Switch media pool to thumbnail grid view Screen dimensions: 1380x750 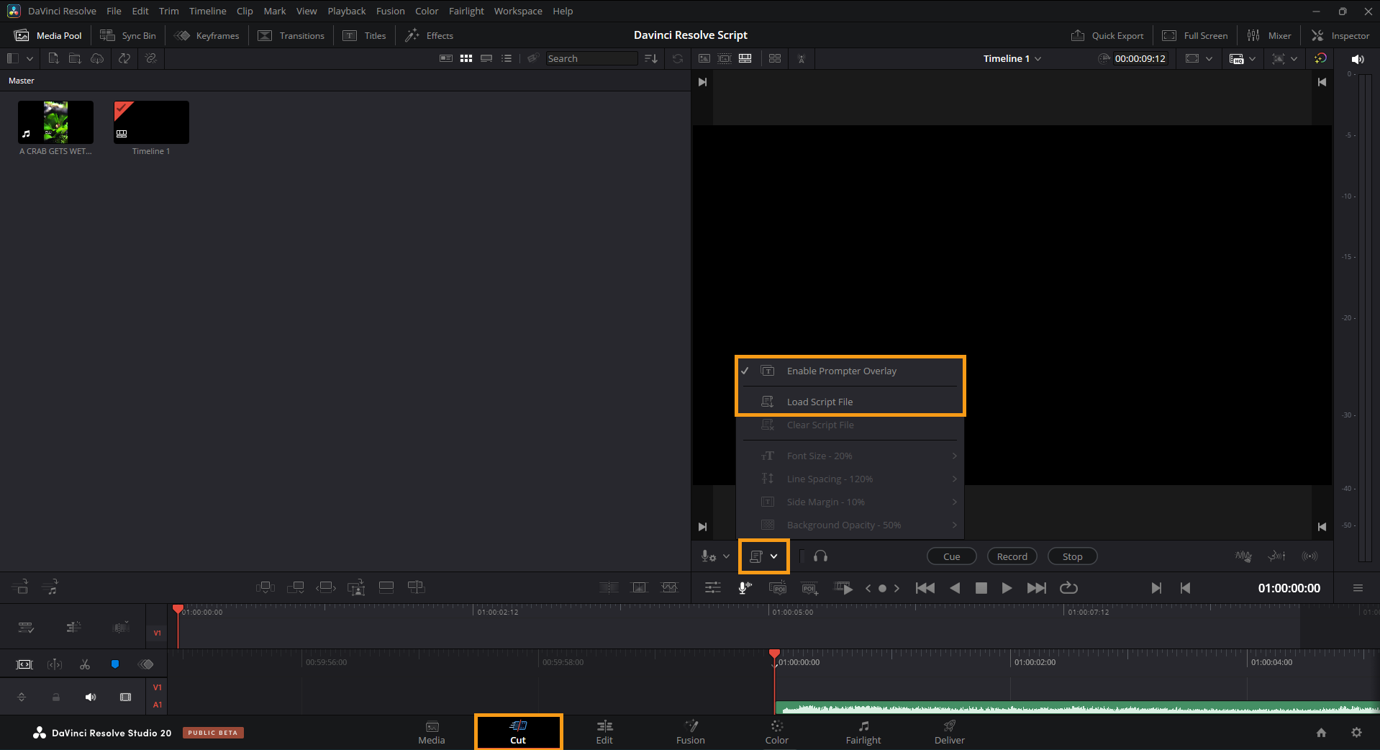click(466, 58)
